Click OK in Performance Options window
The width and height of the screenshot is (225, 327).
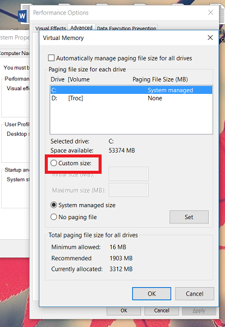point(124,311)
